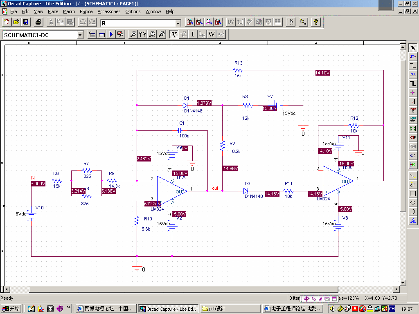Switch to the 网博电源论坛 taskbar window
419x314 pixels.
coord(106,309)
